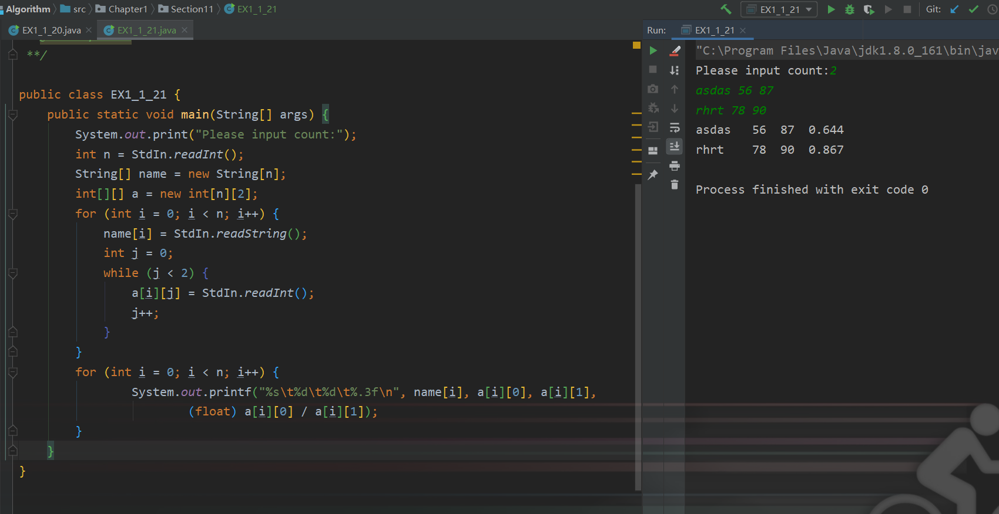Click output value 0.867

pyautogui.click(x=826, y=150)
